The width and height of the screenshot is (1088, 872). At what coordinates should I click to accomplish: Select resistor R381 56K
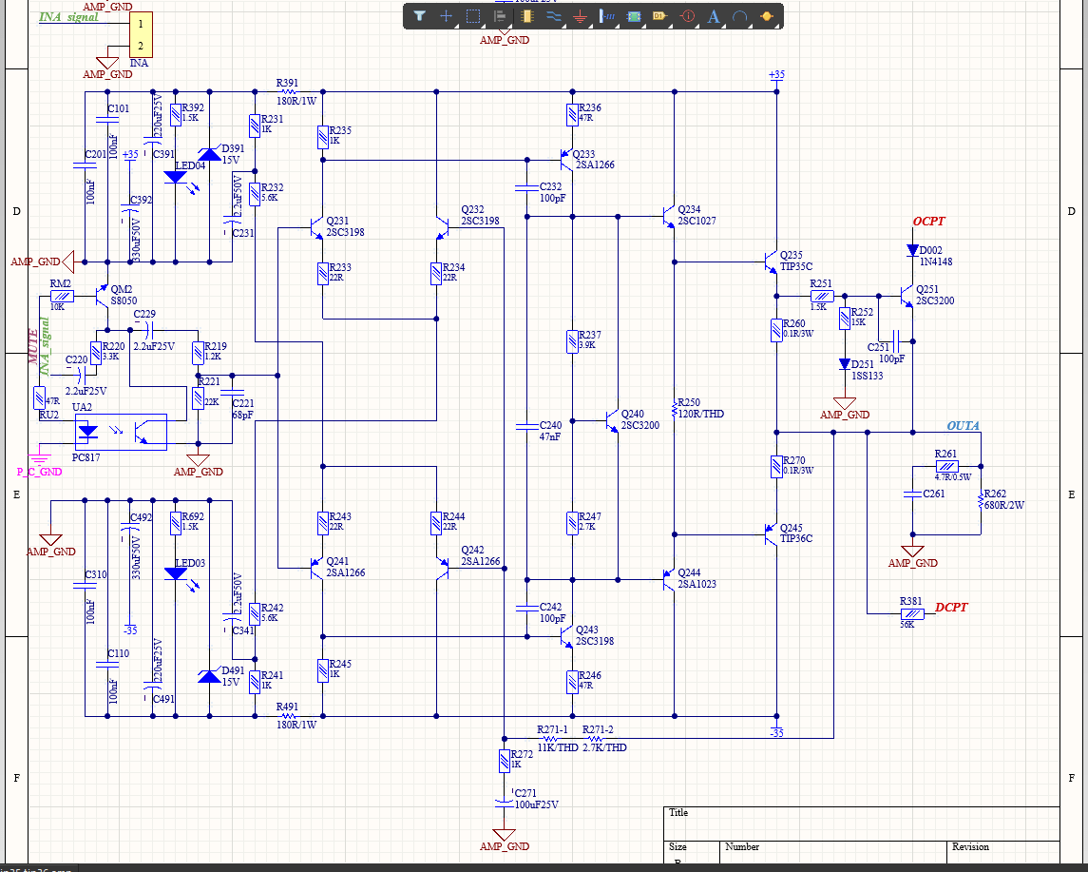(x=912, y=613)
